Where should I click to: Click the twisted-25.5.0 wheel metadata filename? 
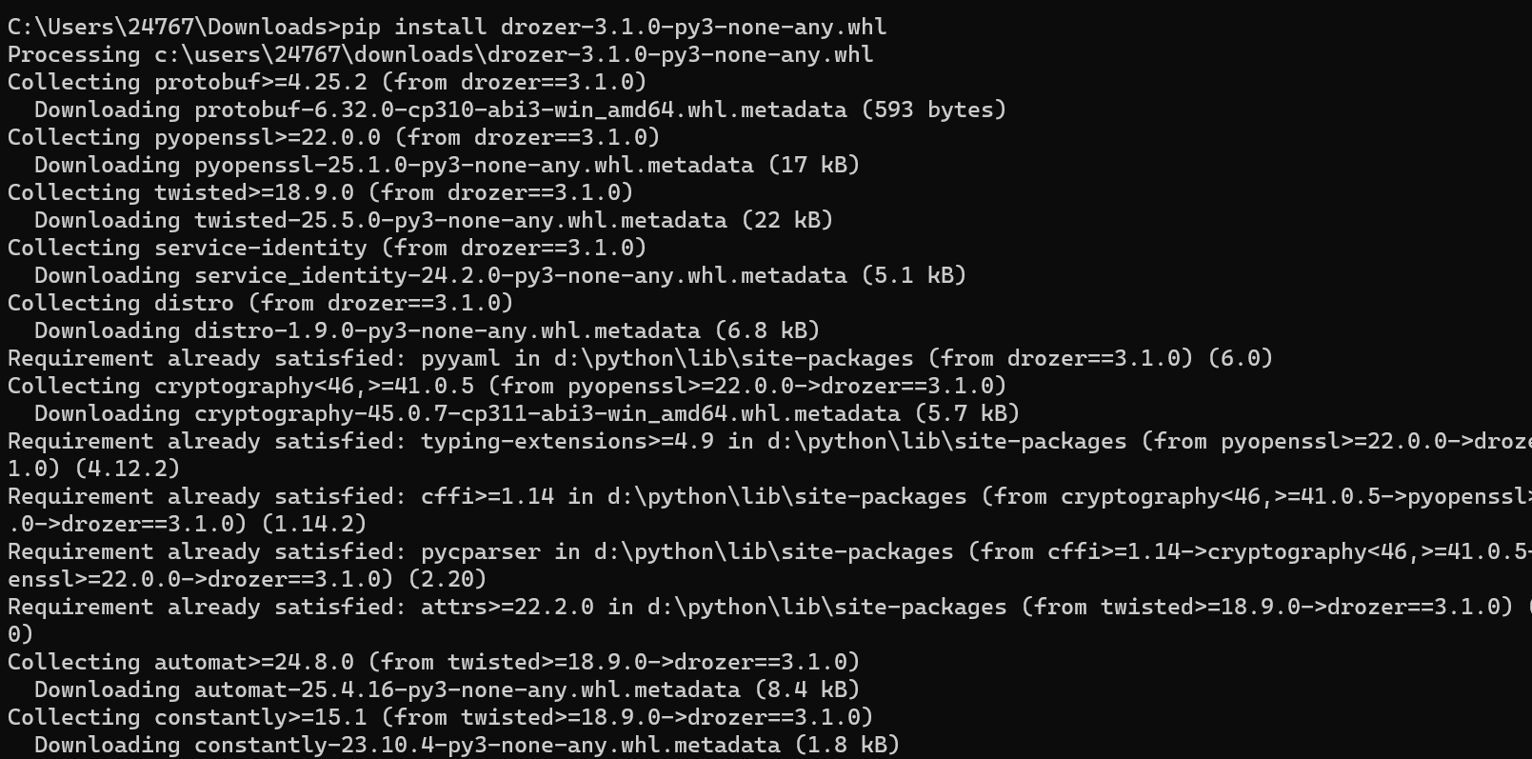point(460,220)
